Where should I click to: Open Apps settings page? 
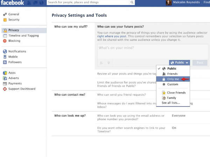12,73
